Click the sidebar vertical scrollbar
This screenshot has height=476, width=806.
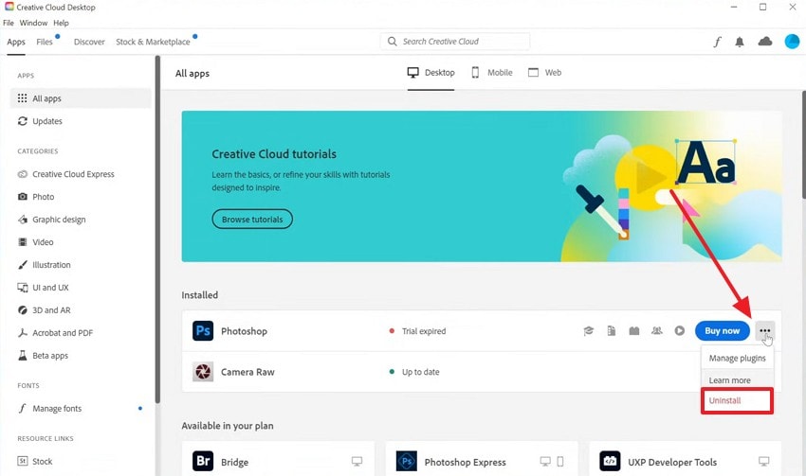pos(157,230)
